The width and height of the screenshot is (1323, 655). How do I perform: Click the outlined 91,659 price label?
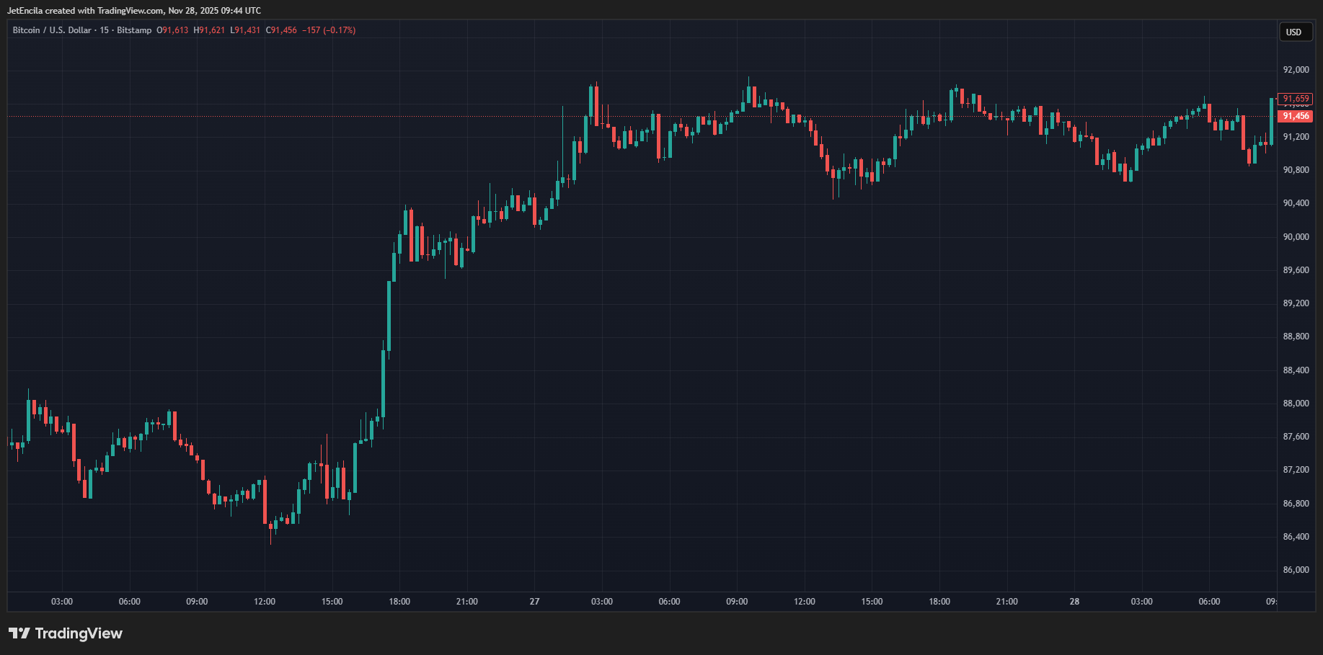pyautogui.click(x=1296, y=99)
